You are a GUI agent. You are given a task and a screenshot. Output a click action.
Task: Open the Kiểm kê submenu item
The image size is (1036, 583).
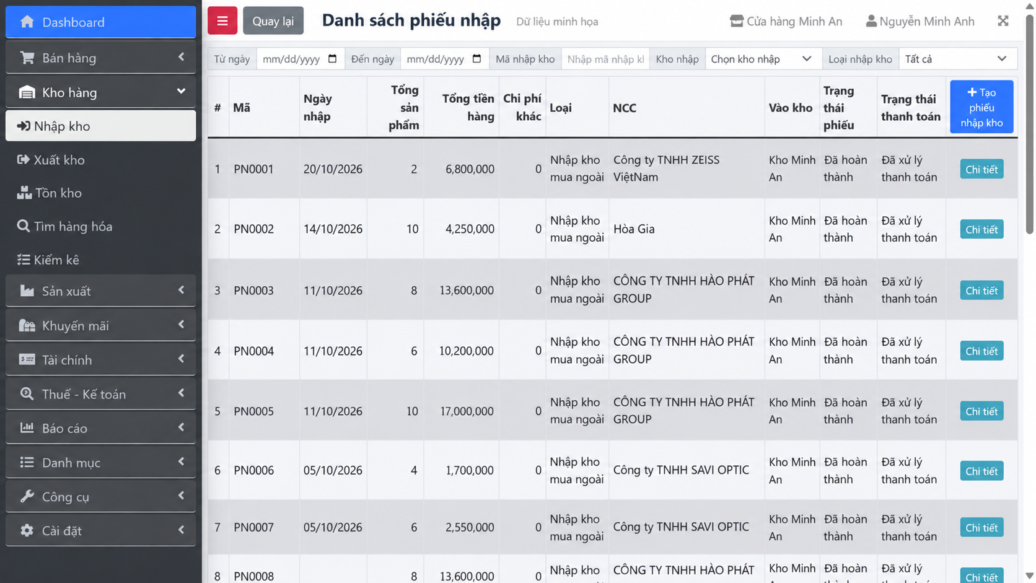101,260
